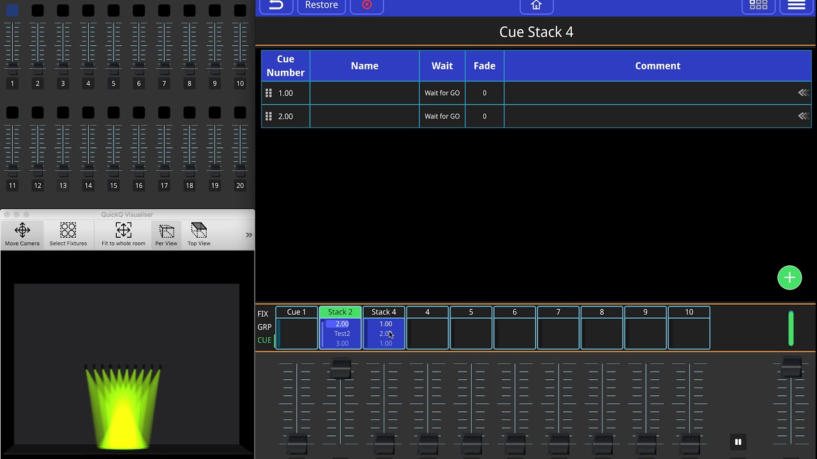Image resolution: width=817 pixels, height=459 pixels.
Task: Click the Cue Number column header
Action: pyautogui.click(x=285, y=66)
